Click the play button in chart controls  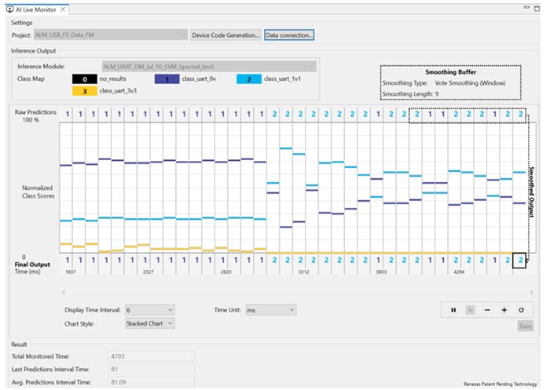coord(470,310)
